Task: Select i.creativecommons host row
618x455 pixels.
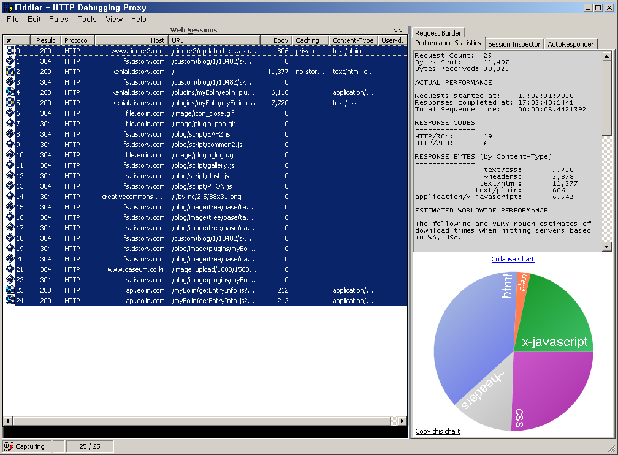Action: click(x=130, y=197)
